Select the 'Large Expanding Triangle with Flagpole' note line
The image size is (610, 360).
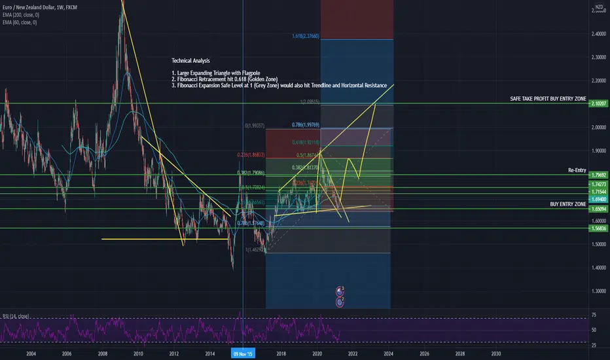pyautogui.click(x=216, y=73)
